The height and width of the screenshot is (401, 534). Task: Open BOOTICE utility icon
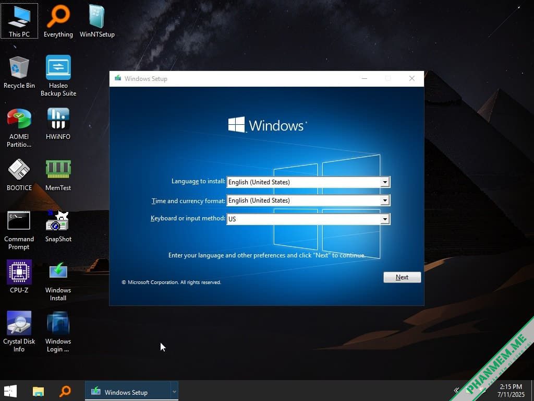pyautogui.click(x=19, y=174)
